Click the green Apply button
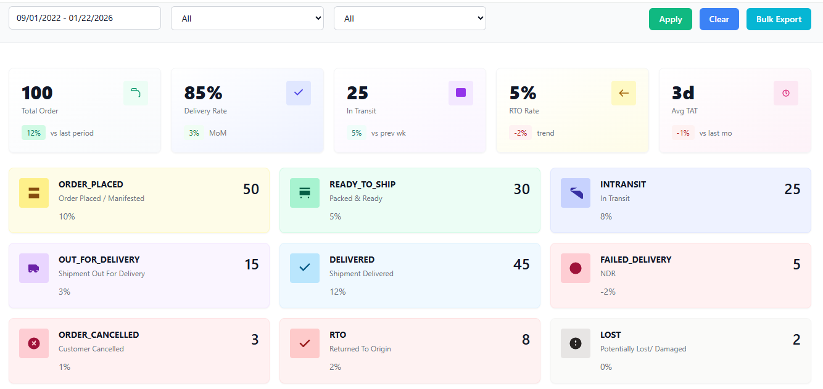 coord(670,19)
